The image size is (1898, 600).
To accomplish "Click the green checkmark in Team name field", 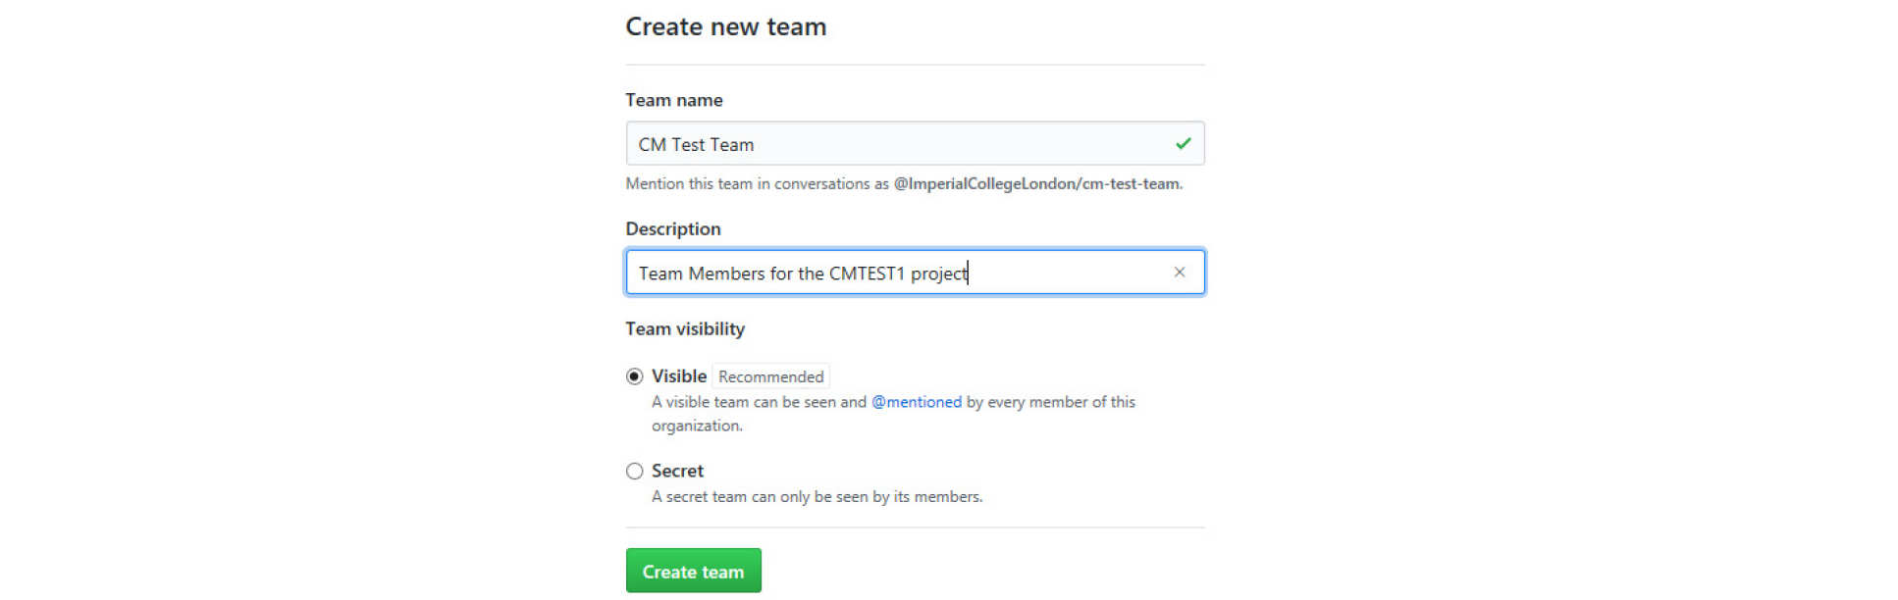I will [1183, 144].
